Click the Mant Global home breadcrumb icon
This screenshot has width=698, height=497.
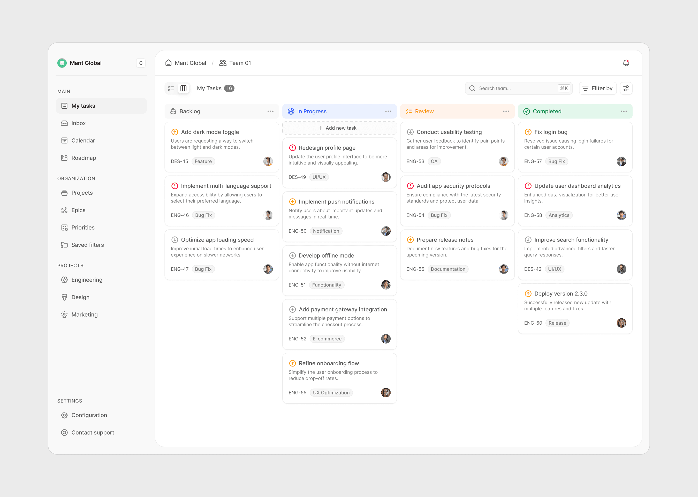[168, 63]
